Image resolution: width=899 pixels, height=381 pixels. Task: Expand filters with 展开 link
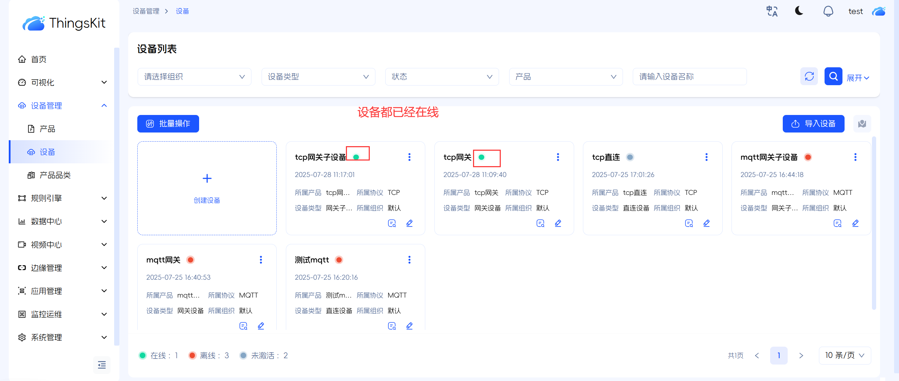click(858, 78)
